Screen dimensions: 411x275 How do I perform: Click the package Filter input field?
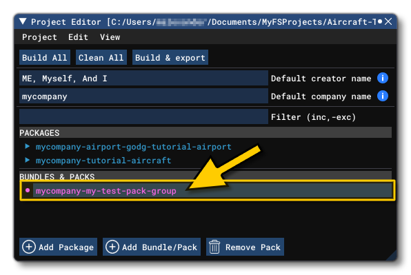click(x=143, y=116)
